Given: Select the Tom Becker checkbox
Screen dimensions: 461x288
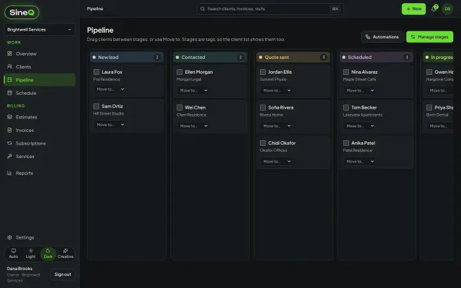Looking at the screenshot, I should (346, 108).
